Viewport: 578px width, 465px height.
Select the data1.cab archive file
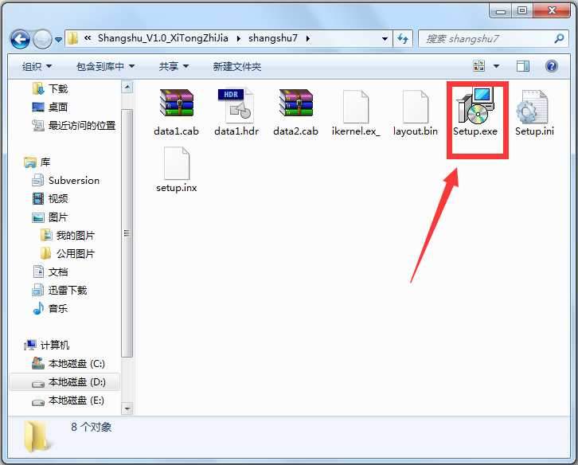(x=176, y=112)
